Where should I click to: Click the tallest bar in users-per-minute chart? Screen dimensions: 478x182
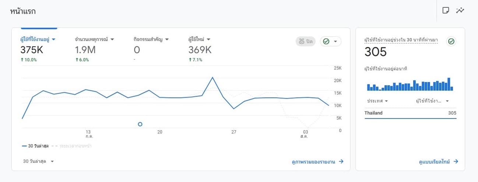click(449, 84)
